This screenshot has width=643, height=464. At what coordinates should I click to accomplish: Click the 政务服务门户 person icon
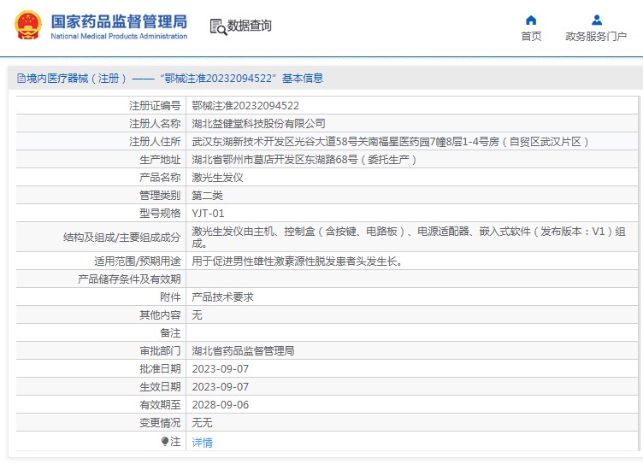(596, 20)
